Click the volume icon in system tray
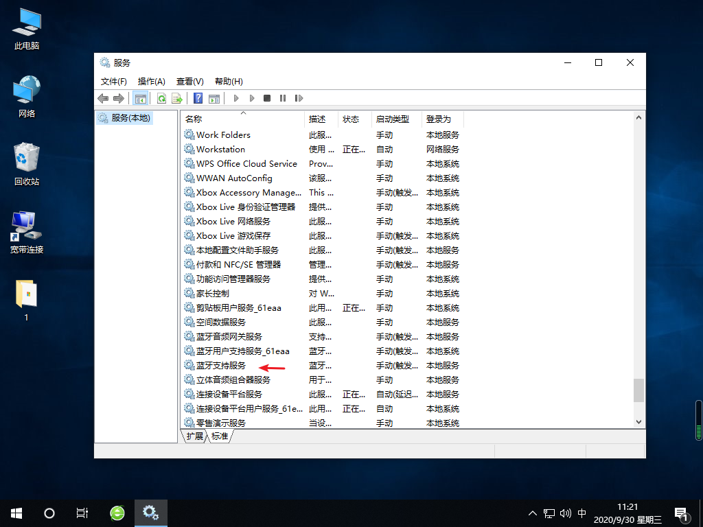 pyautogui.click(x=565, y=513)
